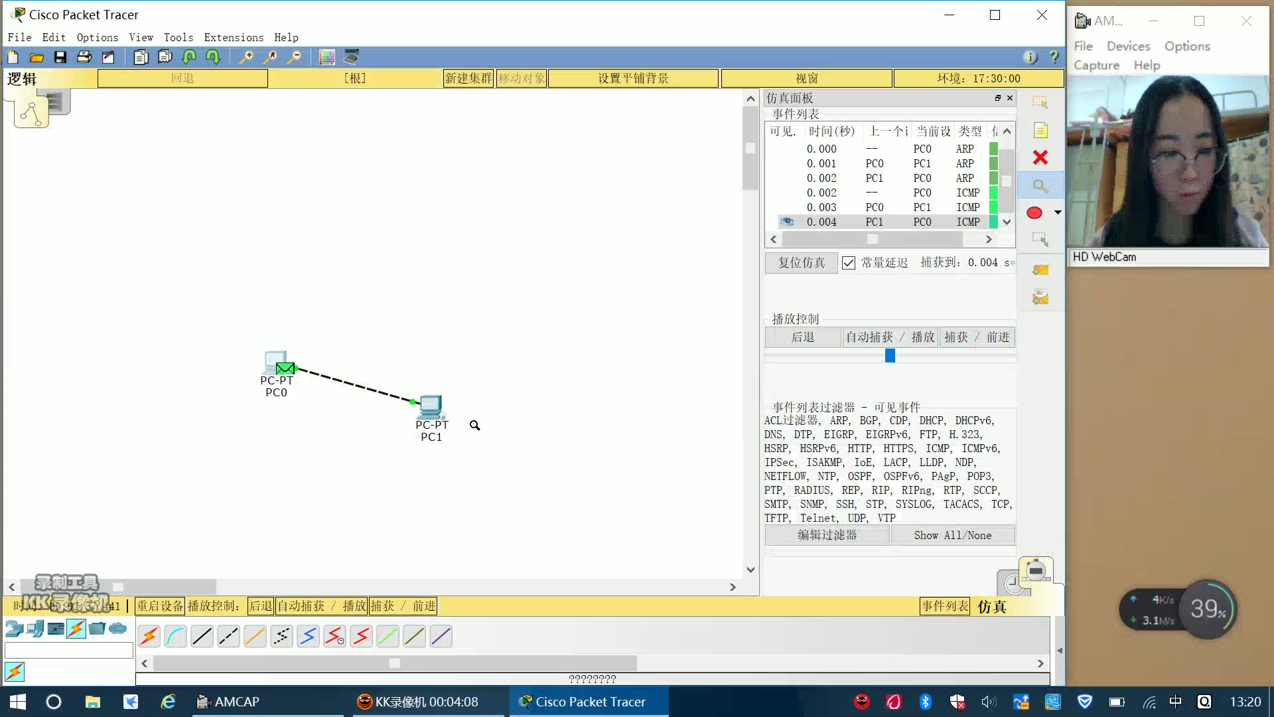Open the Devices menu in AMCAP window

[1128, 46]
